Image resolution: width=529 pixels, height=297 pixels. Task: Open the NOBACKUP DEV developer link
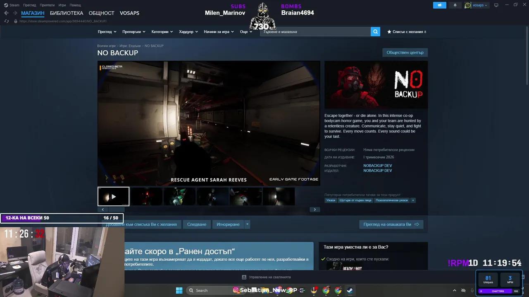pos(377,165)
